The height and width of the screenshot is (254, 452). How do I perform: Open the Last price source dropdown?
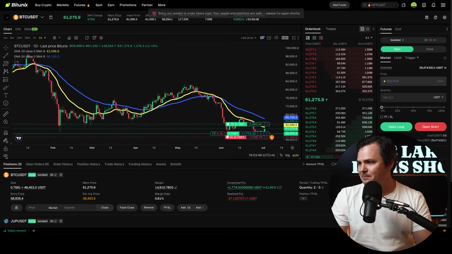click(x=248, y=38)
